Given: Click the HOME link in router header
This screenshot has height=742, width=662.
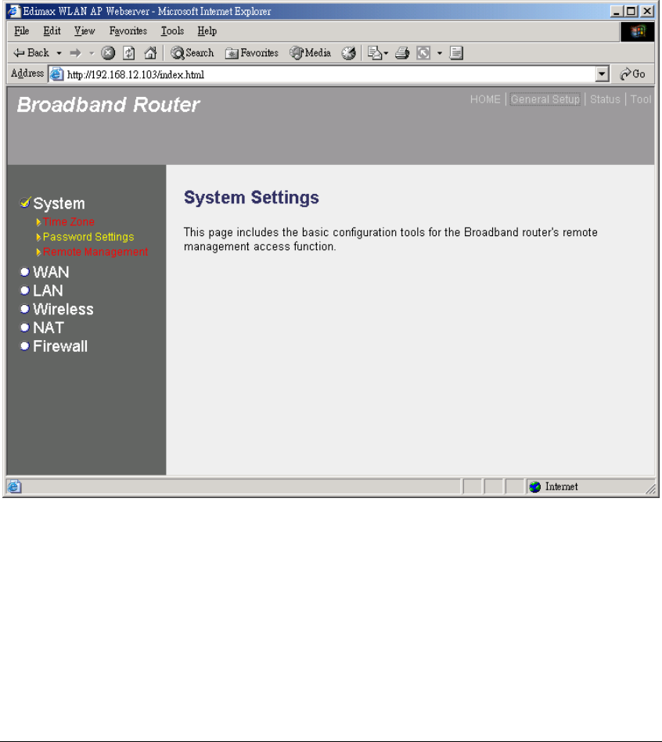Looking at the screenshot, I should tap(485, 99).
